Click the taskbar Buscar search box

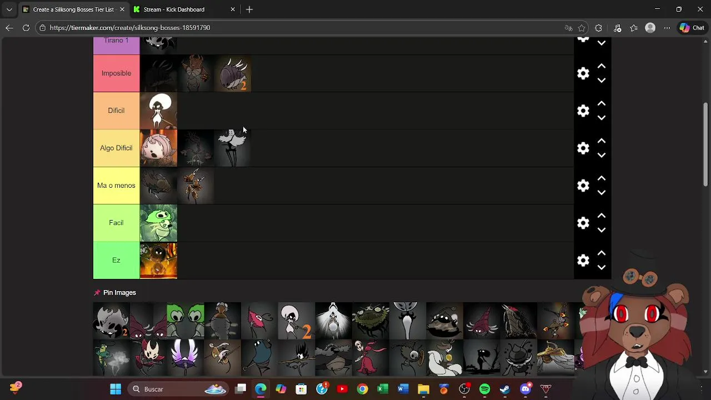179,389
